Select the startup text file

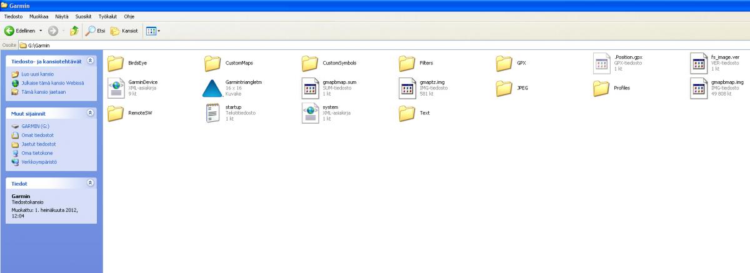coord(212,113)
